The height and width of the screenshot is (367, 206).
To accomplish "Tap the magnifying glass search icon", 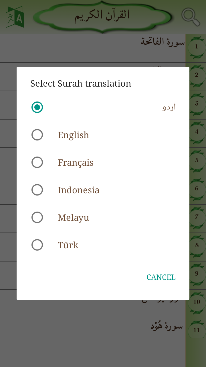I will coord(191,17).
